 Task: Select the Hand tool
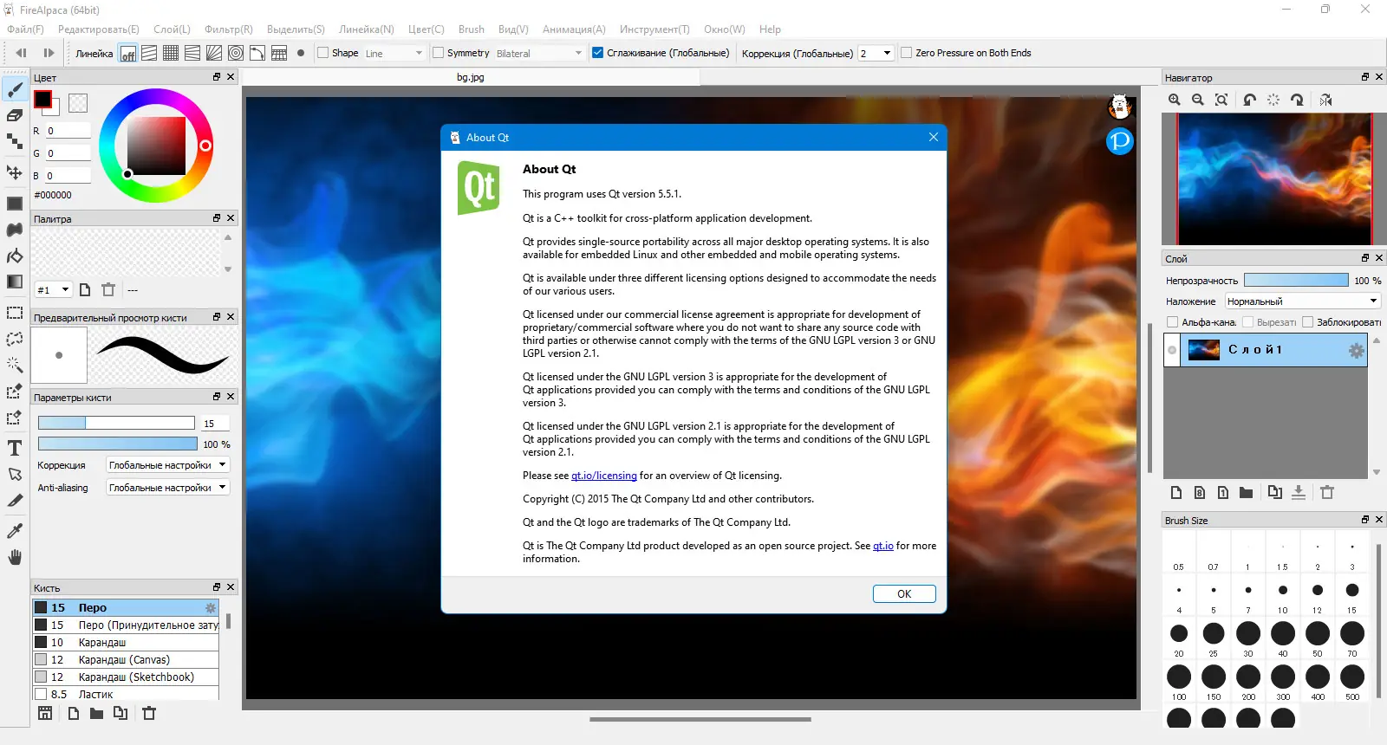click(x=15, y=557)
